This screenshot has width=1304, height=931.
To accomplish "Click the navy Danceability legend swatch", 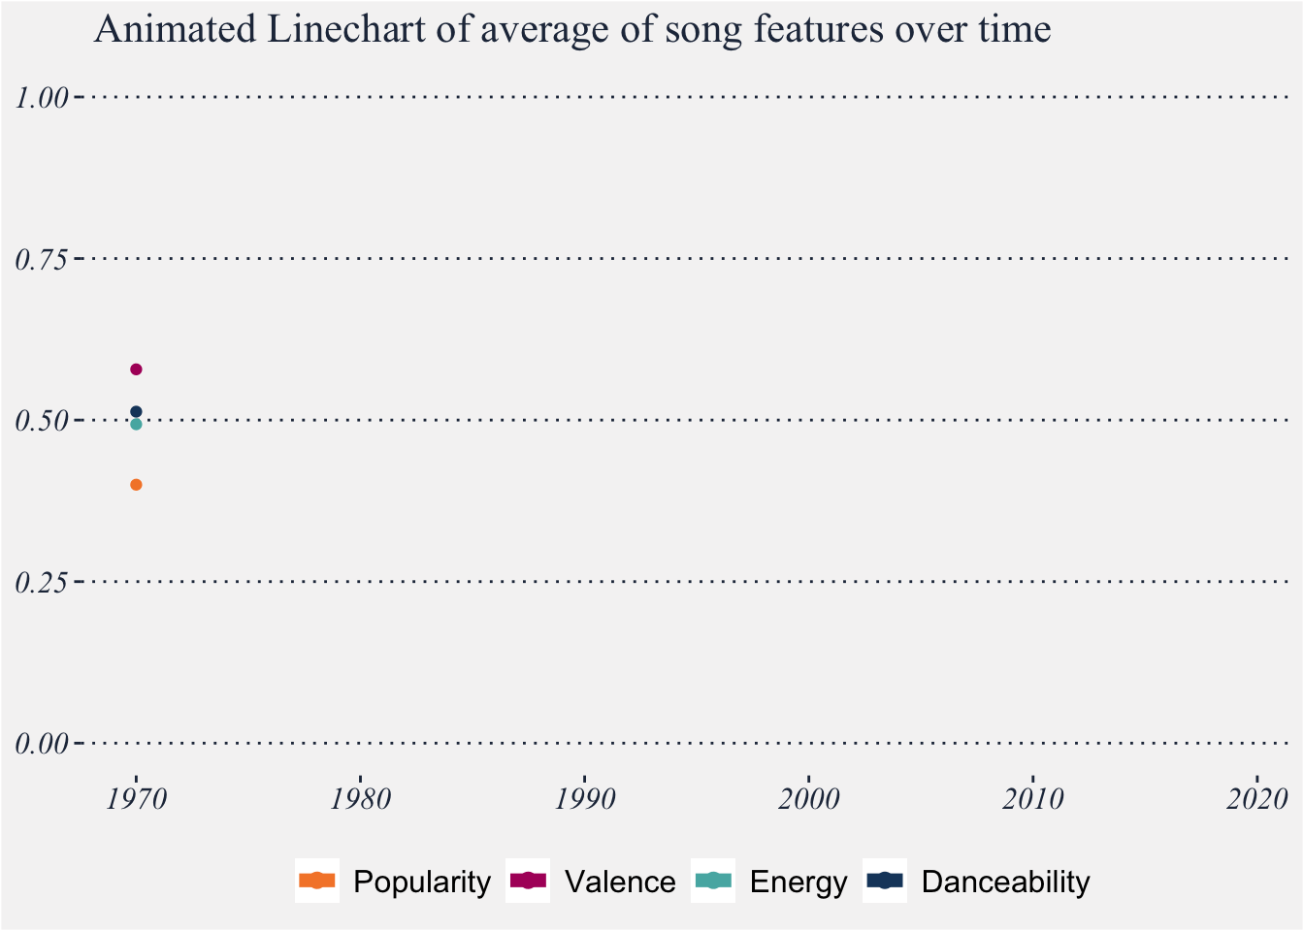I will (x=884, y=881).
